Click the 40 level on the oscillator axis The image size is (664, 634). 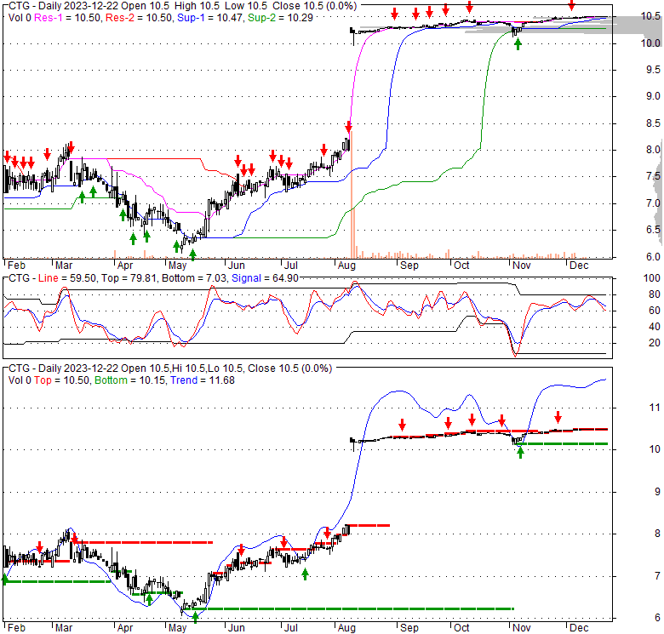coord(655,327)
